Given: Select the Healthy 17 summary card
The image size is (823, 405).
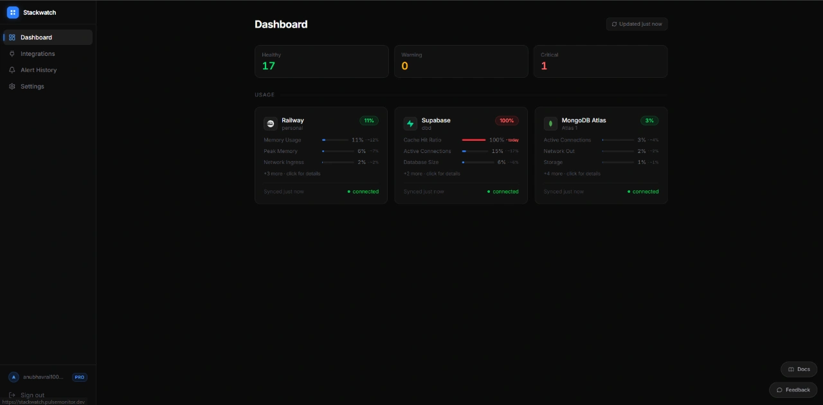Looking at the screenshot, I should coord(321,61).
